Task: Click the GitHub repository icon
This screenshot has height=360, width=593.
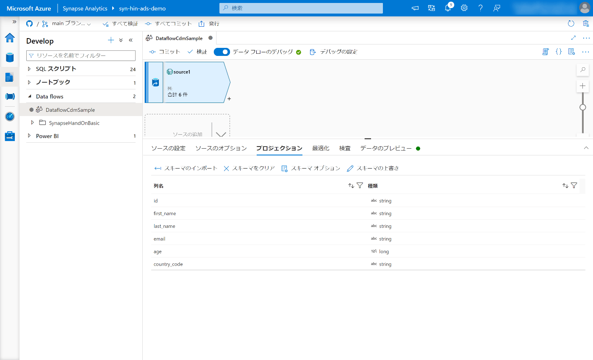Action: (x=30, y=24)
